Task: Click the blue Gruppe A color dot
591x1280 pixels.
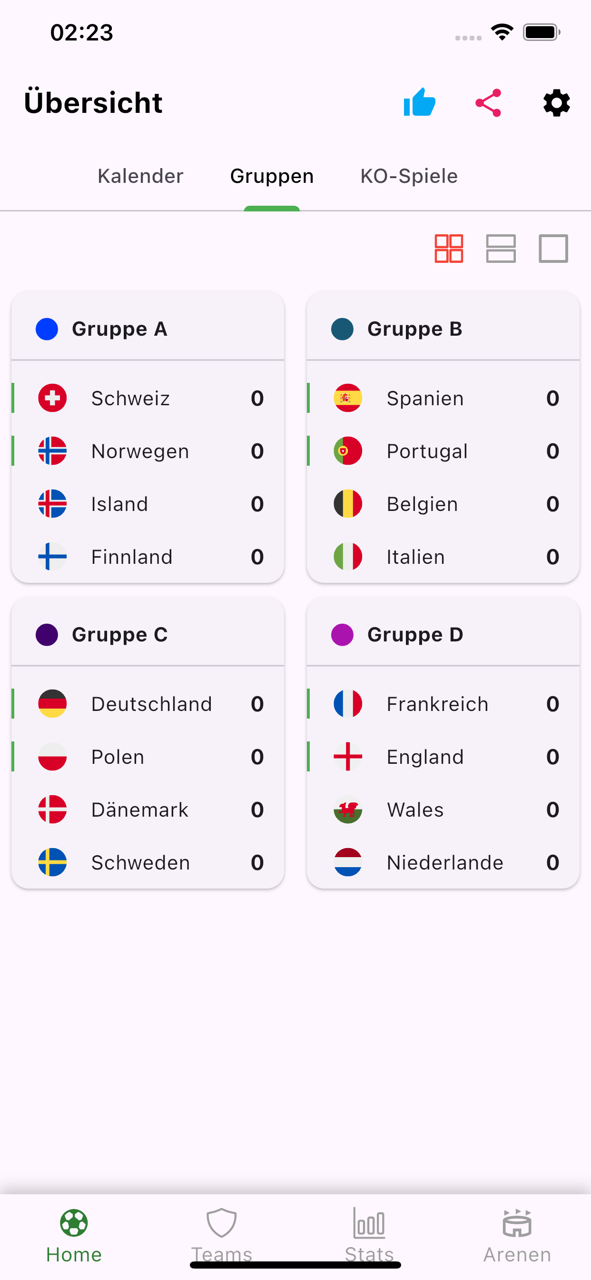Action: 47,329
